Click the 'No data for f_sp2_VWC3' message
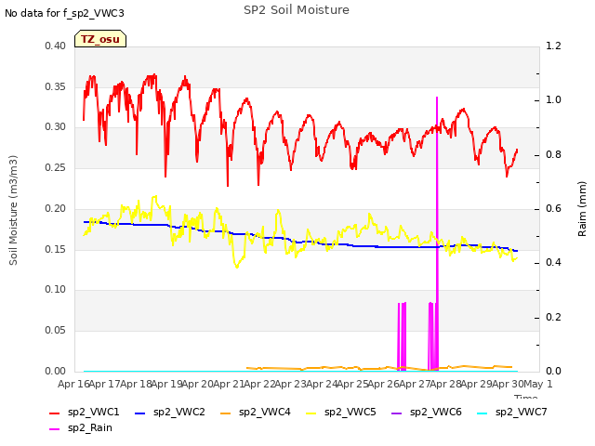The width and height of the screenshot is (595, 446). click(64, 13)
